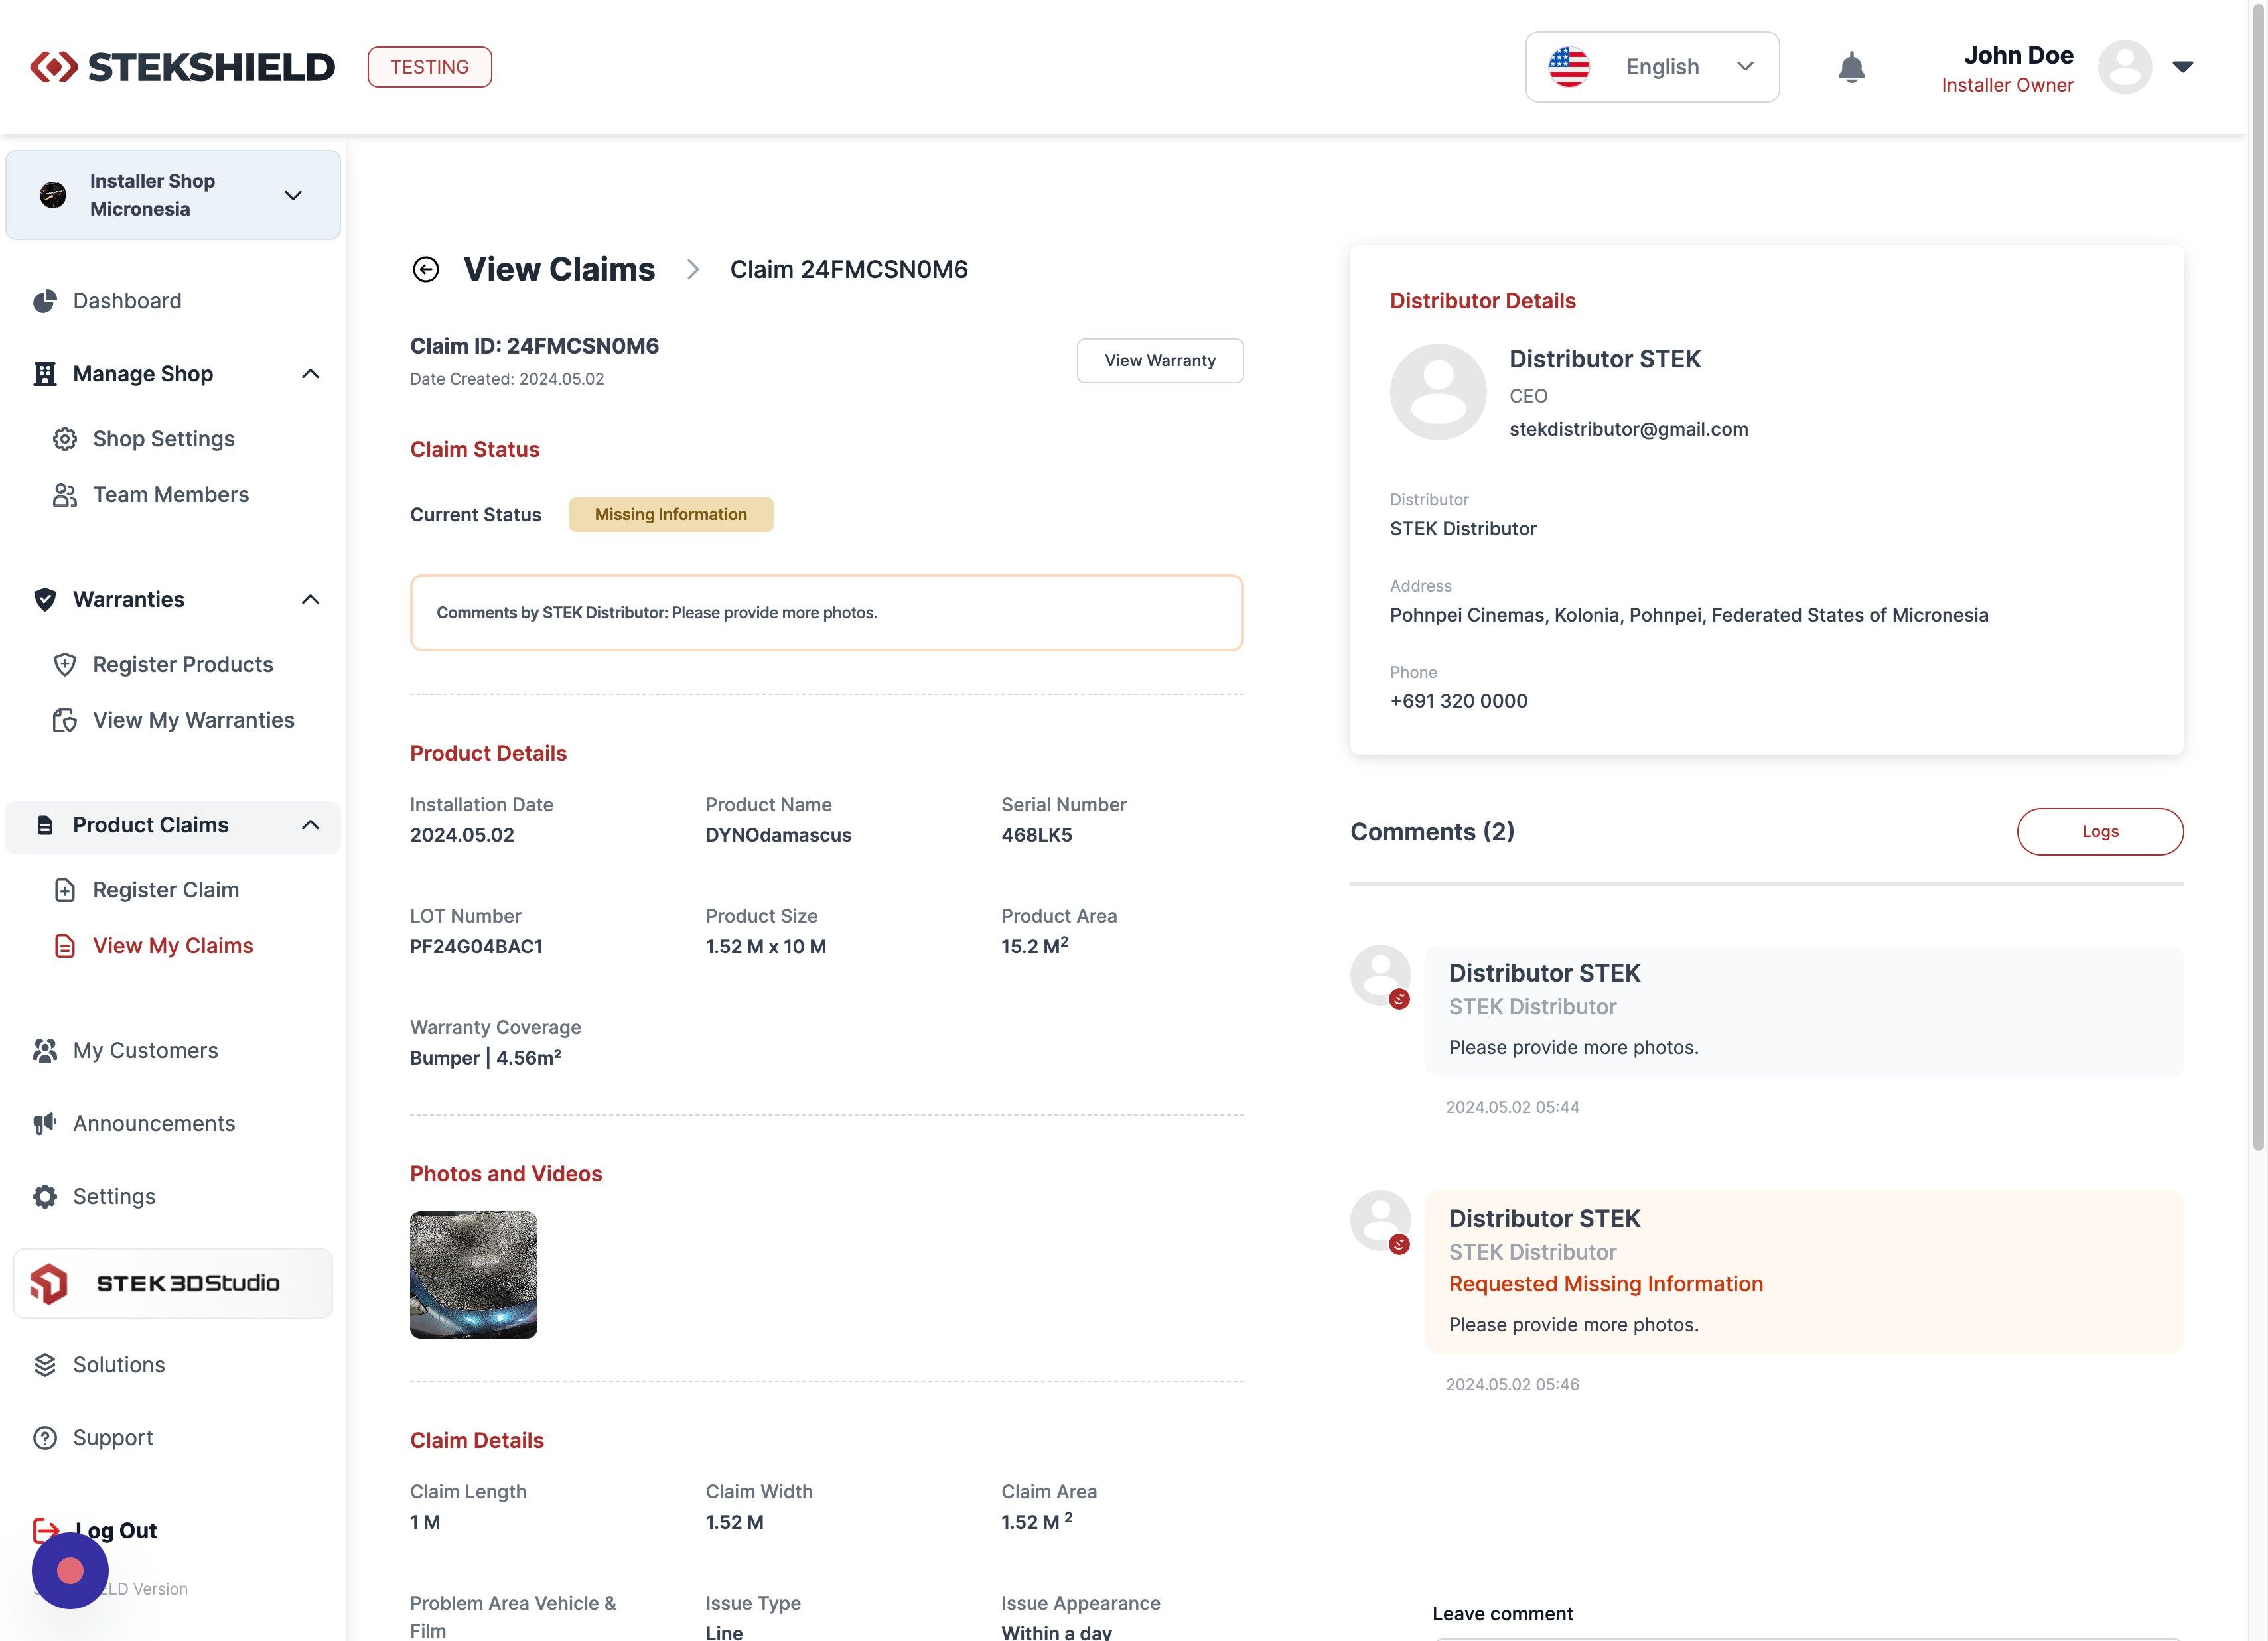
Task: Click the Distributor STEK profile picture in details
Action: 1438,392
